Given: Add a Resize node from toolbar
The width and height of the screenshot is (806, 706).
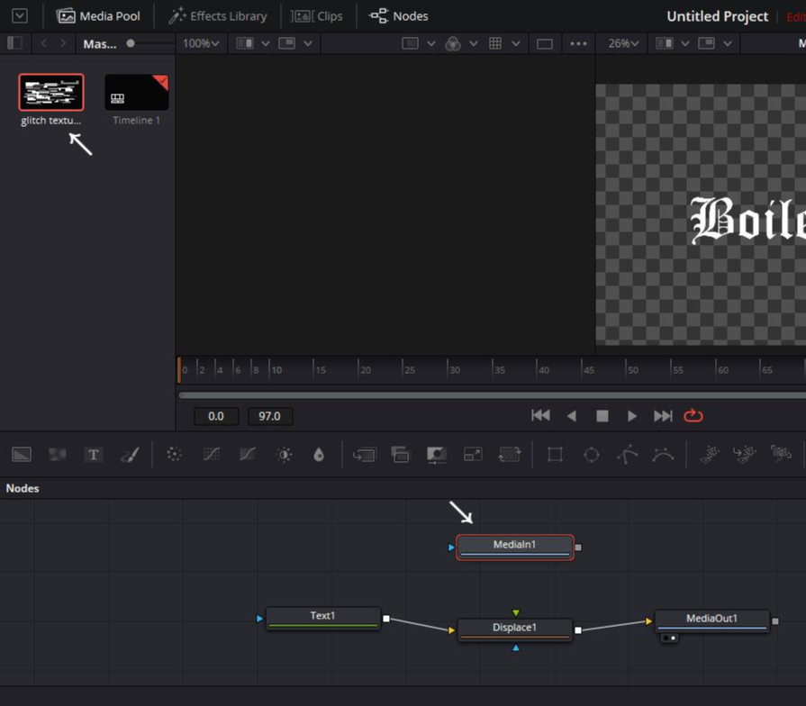Looking at the screenshot, I should [473, 455].
